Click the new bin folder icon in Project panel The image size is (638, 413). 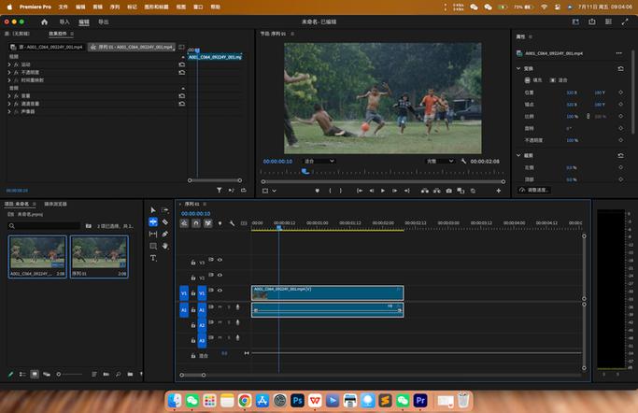click(x=130, y=374)
